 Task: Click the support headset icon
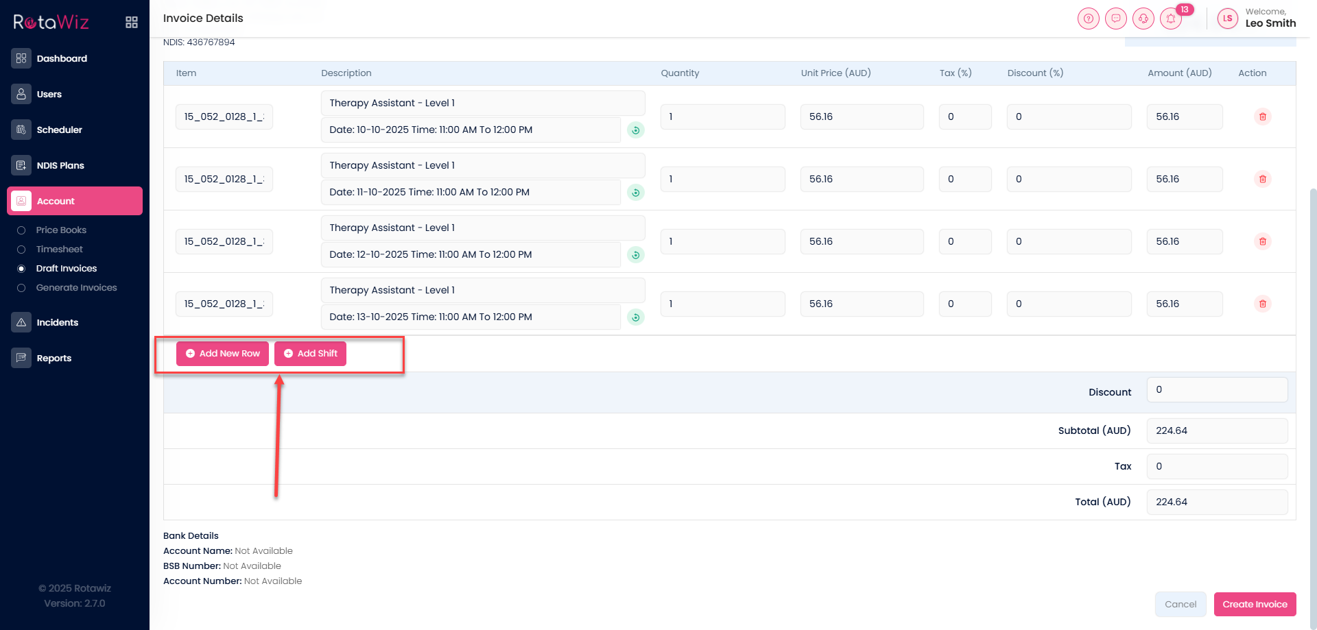pos(1143,19)
